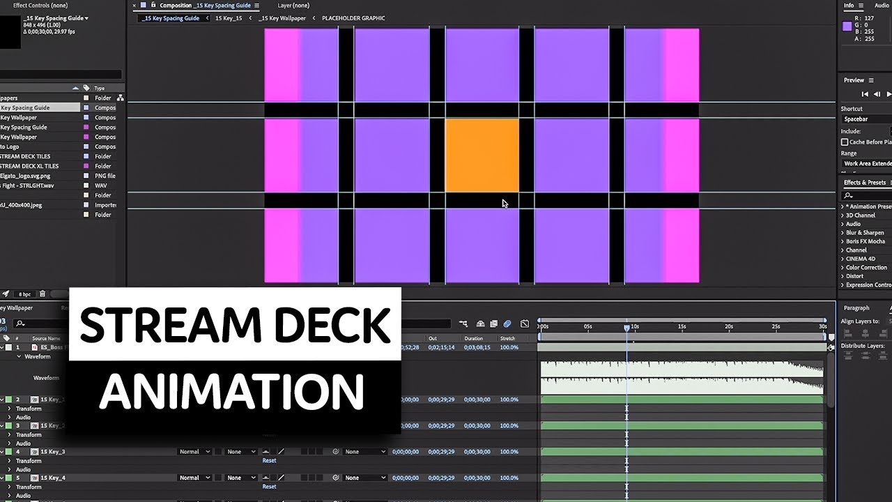Click the Frame Blending icon in timeline
892x502 pixels.
click(x=494, y=324)
